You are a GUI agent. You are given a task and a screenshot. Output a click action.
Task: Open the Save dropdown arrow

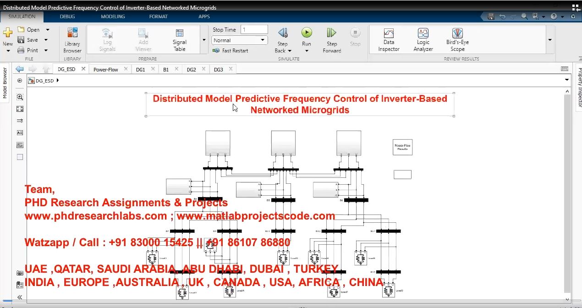point(46,40)
